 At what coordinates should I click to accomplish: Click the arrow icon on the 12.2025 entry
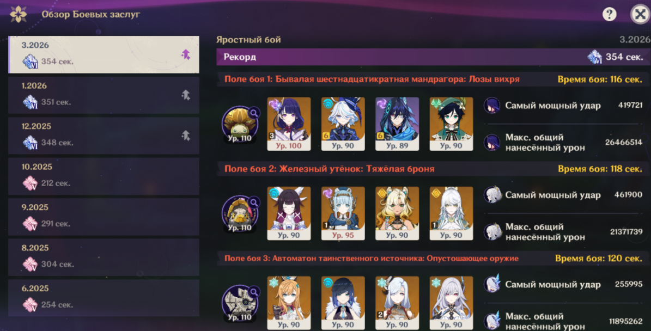(x=186, y=135)
